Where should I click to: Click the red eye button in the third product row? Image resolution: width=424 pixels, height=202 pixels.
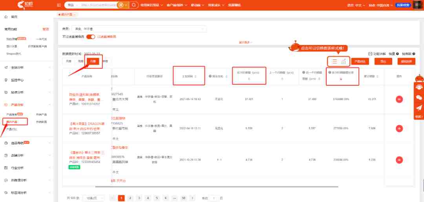coord(399,160)
